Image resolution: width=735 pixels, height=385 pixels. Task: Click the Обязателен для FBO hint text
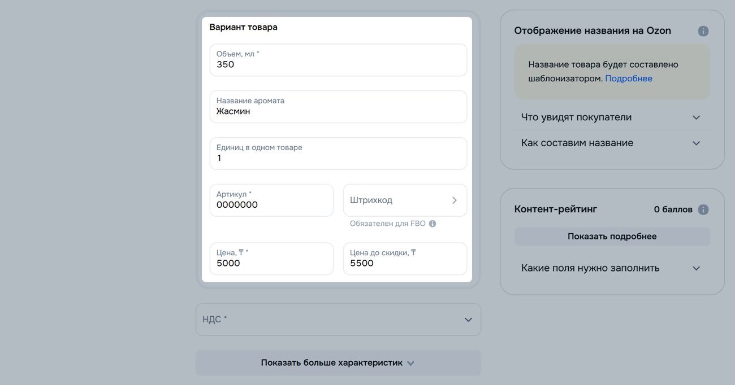click(x=387, y=224)
